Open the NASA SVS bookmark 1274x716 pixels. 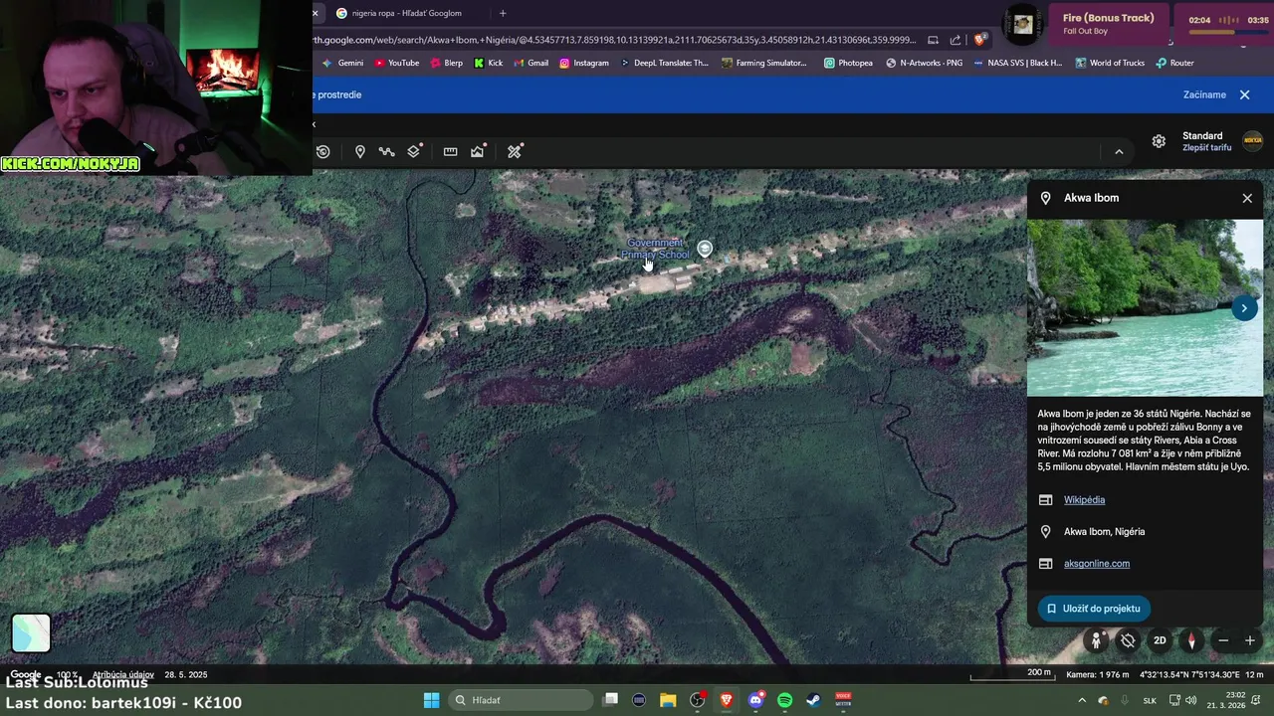[x=1018, y=63]
